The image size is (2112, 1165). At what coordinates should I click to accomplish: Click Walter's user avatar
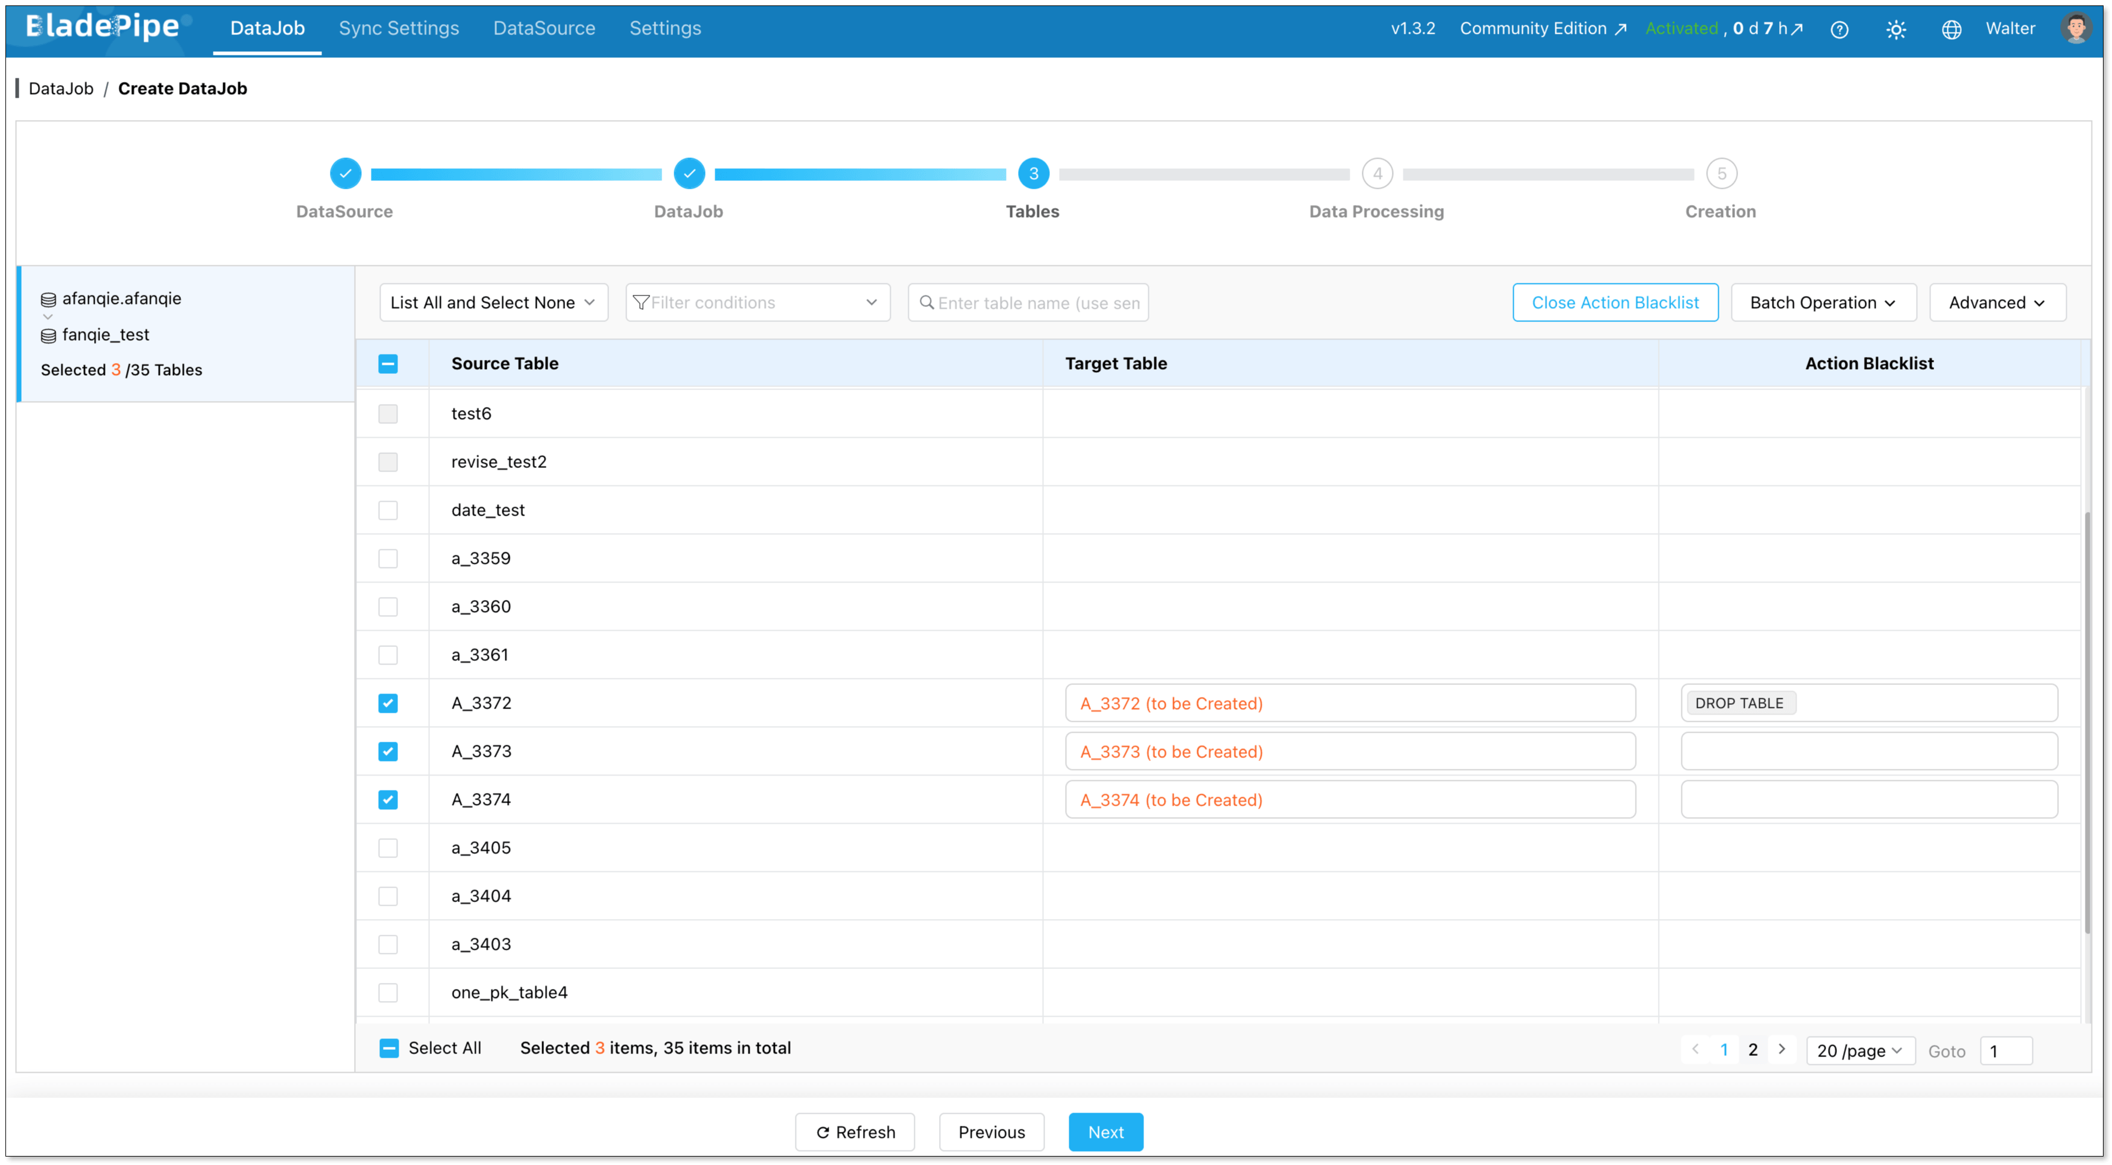(2076, 29)
